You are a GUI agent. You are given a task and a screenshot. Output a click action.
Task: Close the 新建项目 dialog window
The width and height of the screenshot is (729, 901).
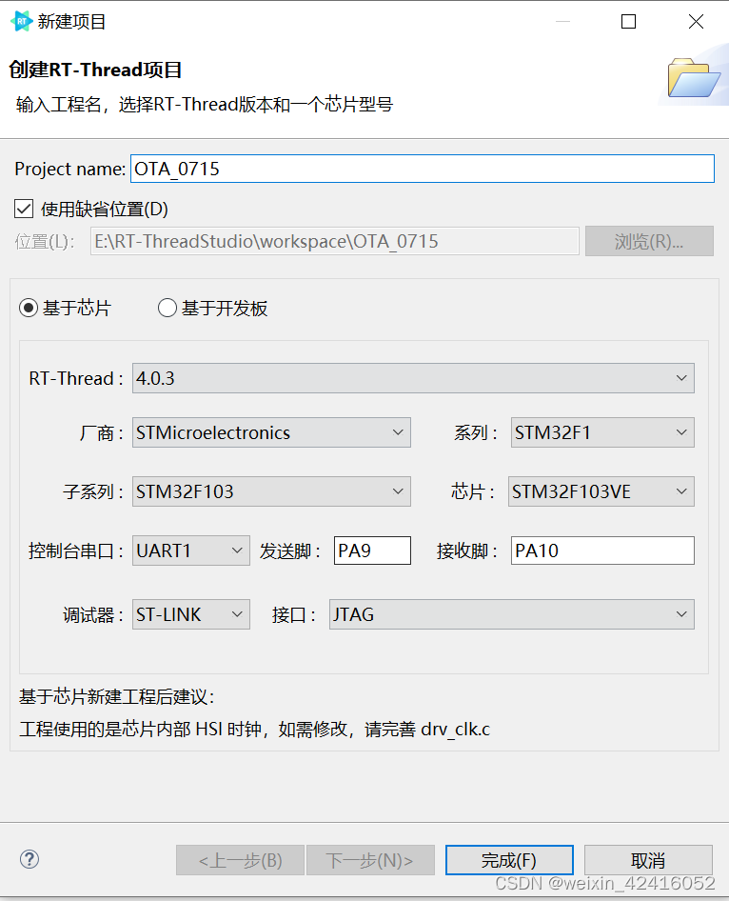click(696, 21)
